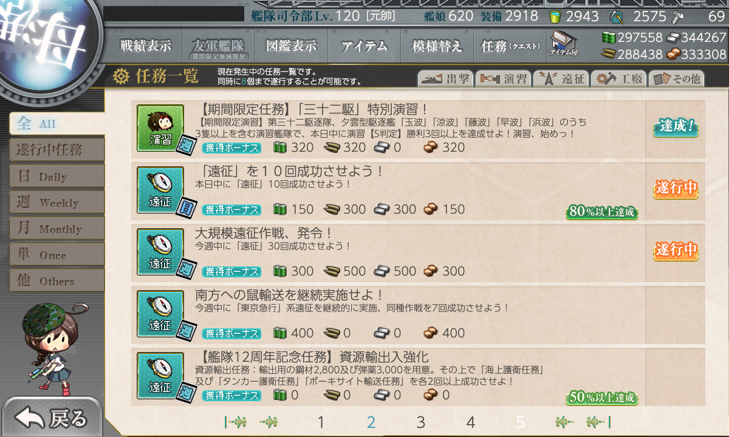Open 戦績表示 record display

click(146, 46)
